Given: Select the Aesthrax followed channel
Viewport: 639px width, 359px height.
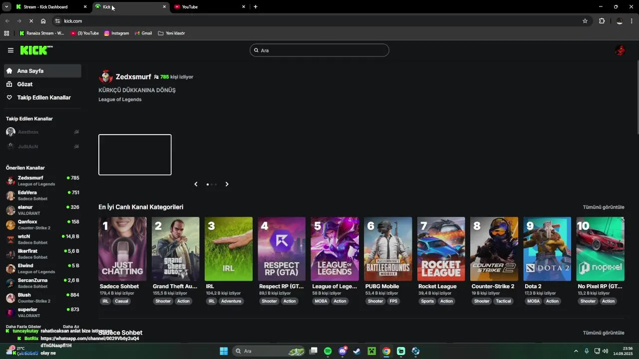Looking at the screenshot, I should 42,132.
